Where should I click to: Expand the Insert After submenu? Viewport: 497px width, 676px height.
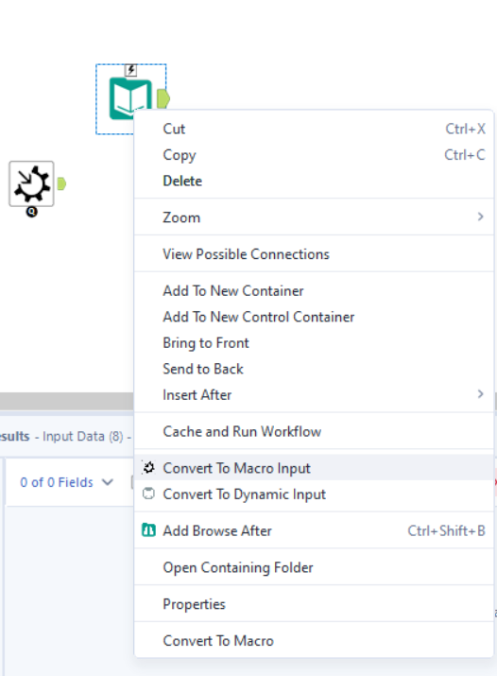(x=314, y=394)
